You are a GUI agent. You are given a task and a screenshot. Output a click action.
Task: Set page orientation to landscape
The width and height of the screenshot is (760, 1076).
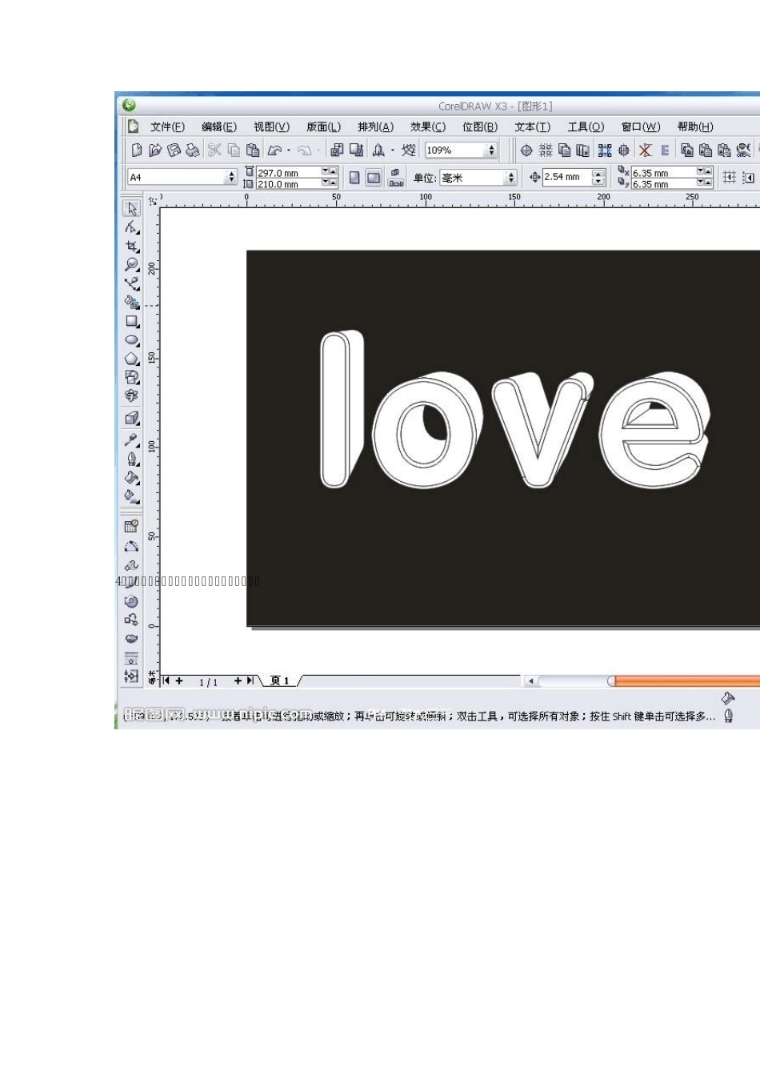click(x=374, y=178)
